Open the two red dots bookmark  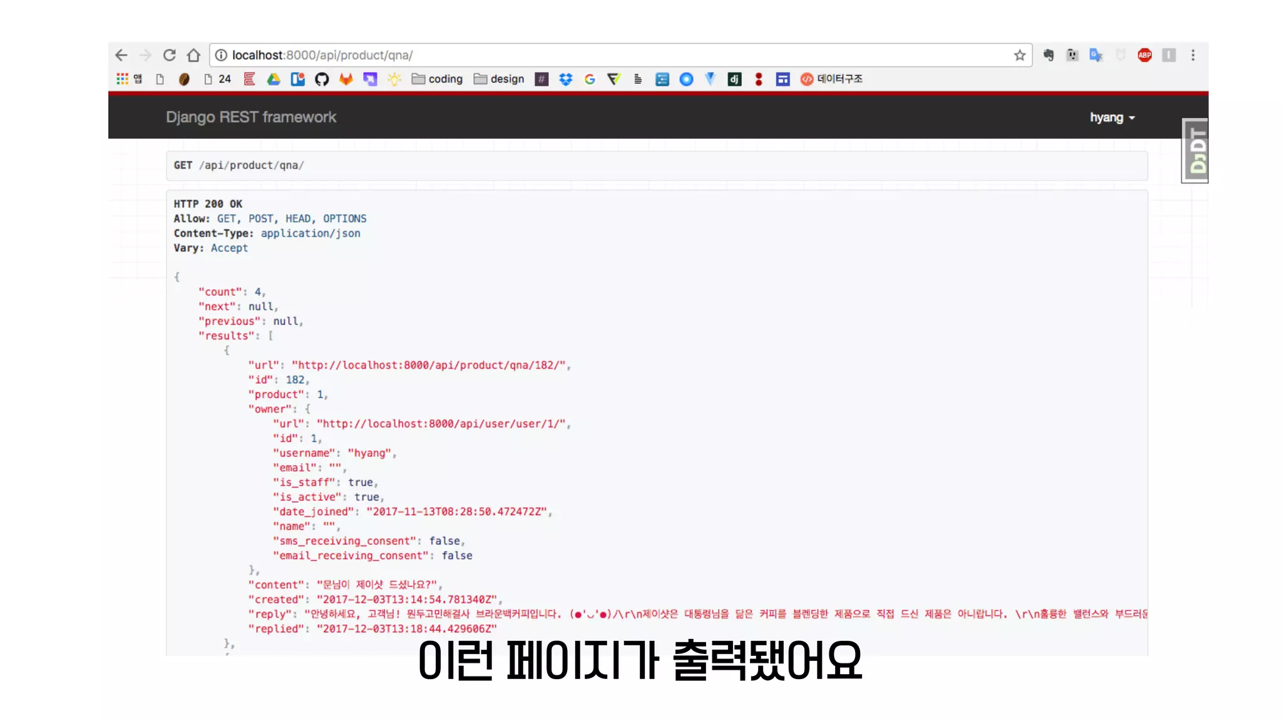(x=759, y=79)
